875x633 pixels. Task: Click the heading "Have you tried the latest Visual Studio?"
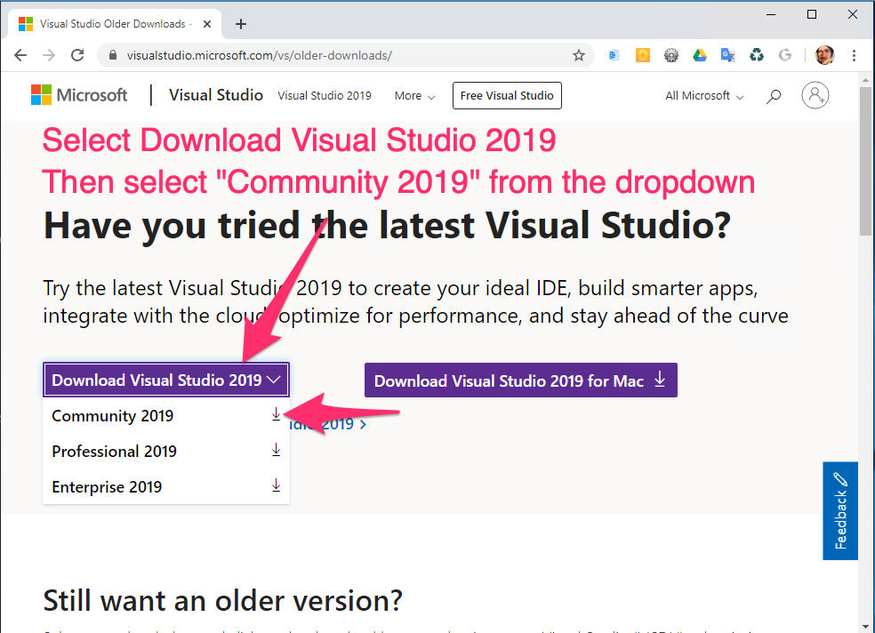(388, 226)
